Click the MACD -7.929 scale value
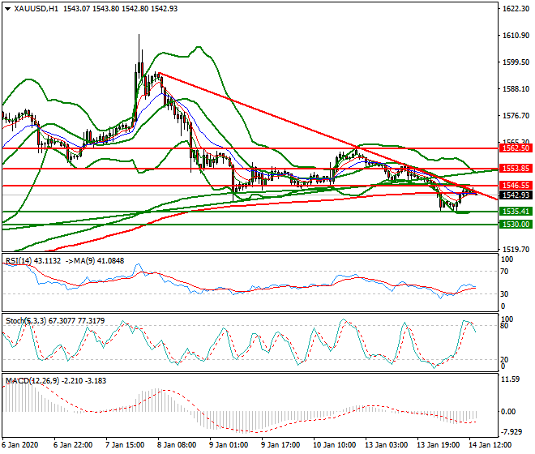Viewport: 535px width, 454px height. (x=511, y=432)
